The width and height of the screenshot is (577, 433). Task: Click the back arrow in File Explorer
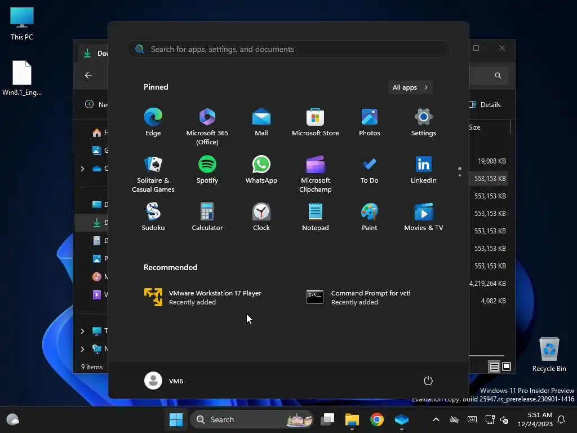[88, 75]
